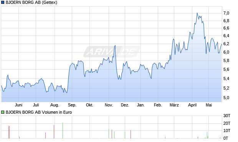Click the green Volumen legend square
238x142 pixels.
coord(3,112)
